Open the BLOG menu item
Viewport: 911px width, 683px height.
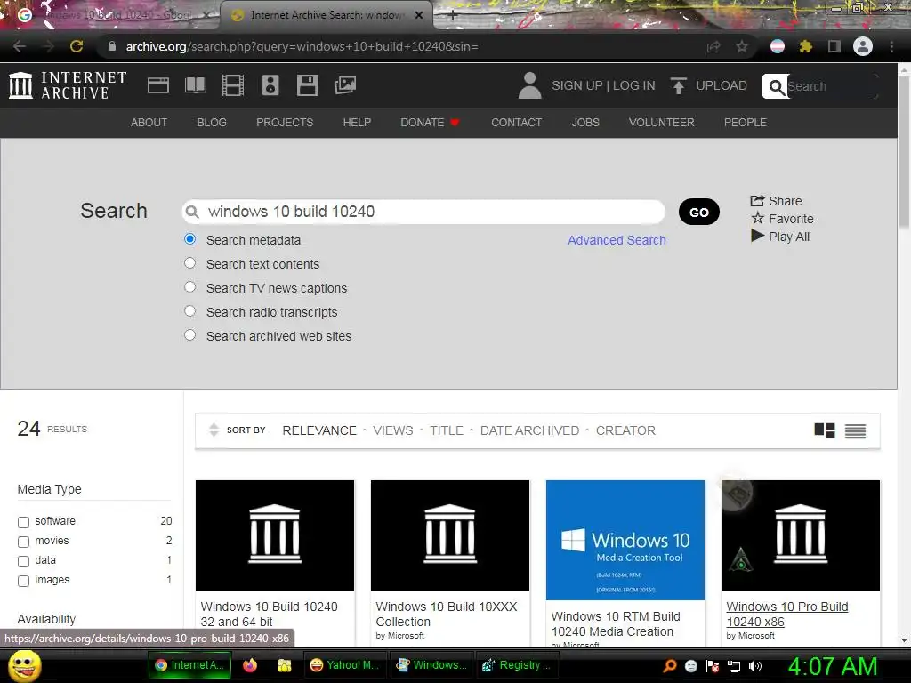pos(212,123)
